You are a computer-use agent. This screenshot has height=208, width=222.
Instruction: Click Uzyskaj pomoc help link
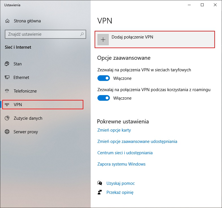(120, 183)
